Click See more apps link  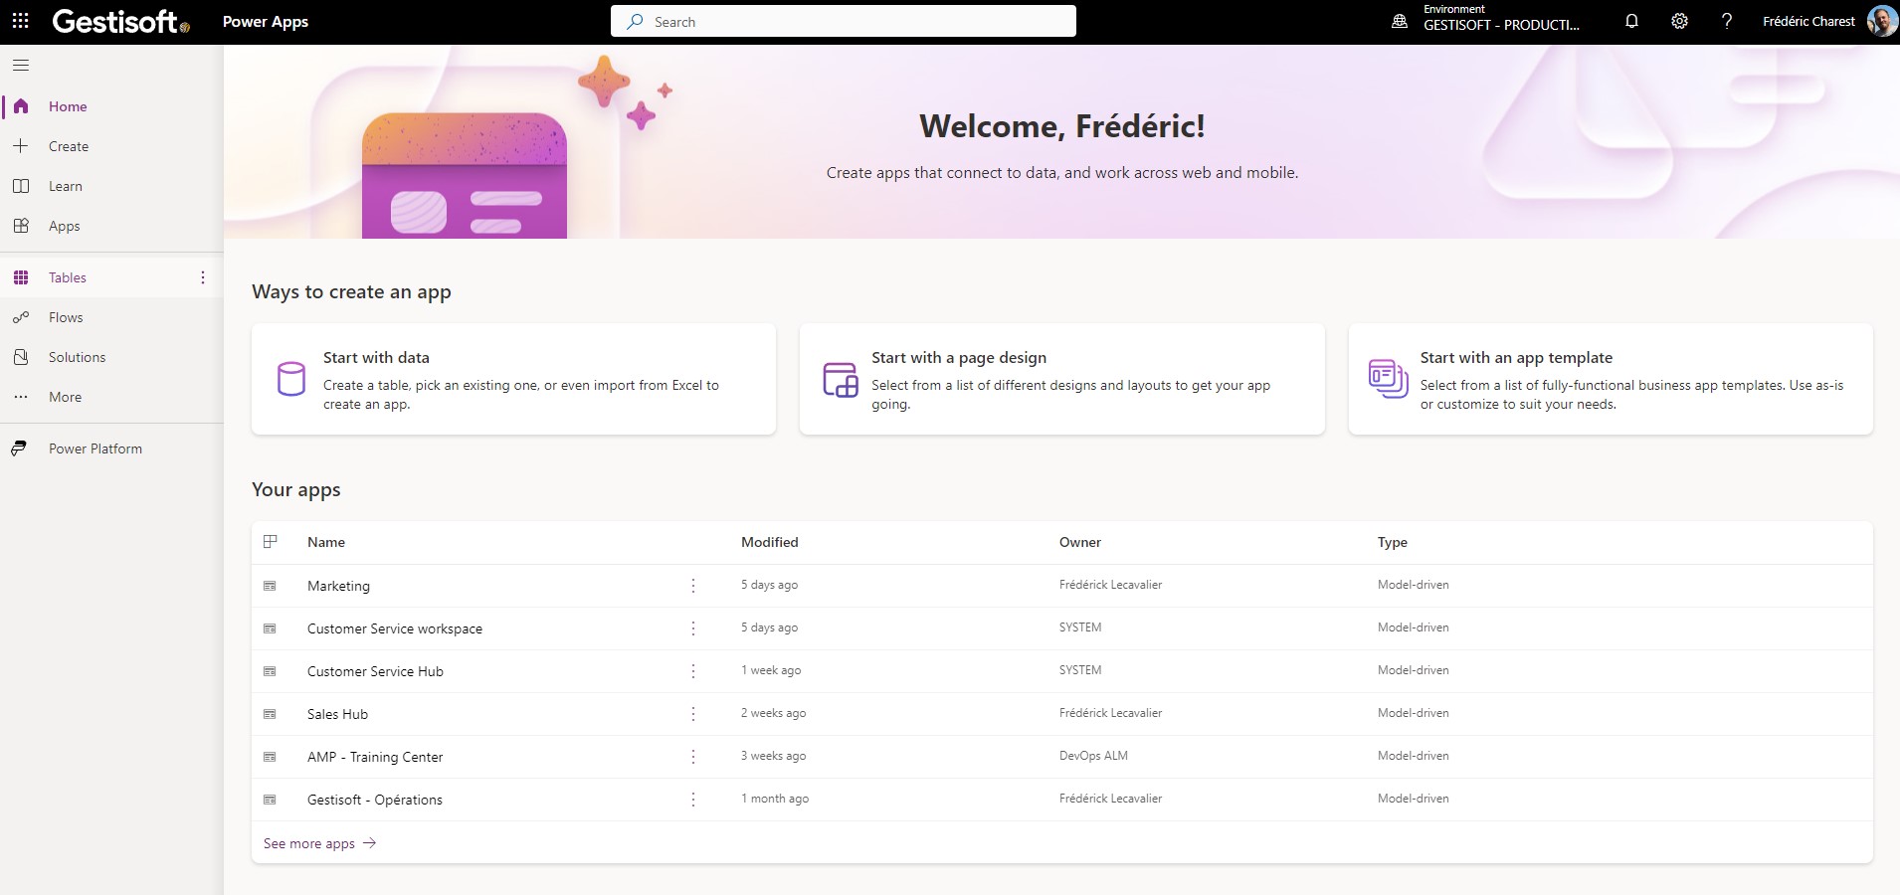[319, 843]
